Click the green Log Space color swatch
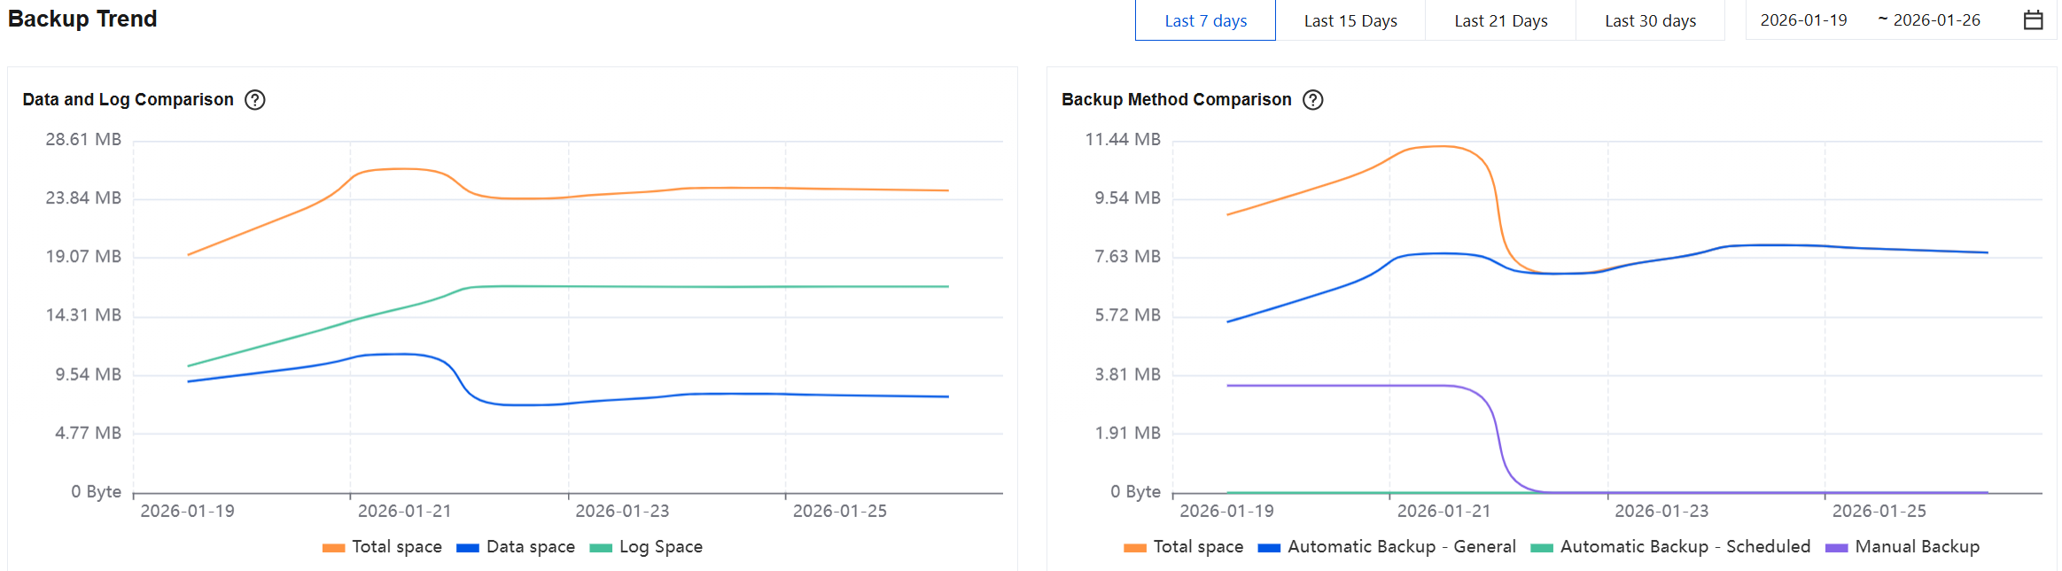The height and width of the screenshot is (571, 2062). 601,548
